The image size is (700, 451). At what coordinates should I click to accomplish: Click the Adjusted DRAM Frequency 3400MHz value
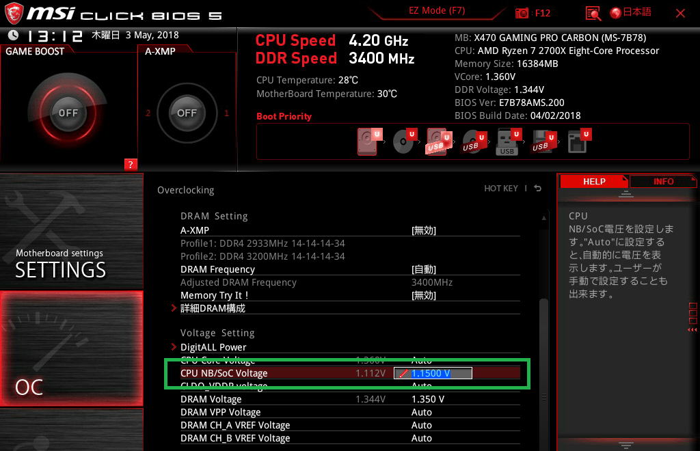[x=432, y=282]
